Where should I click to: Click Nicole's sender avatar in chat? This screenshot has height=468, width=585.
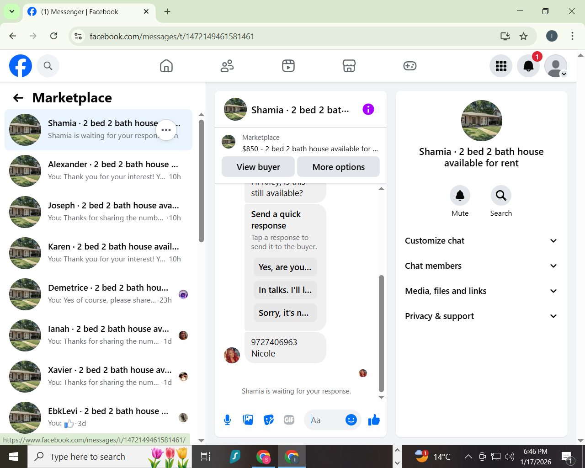[232, 355]
